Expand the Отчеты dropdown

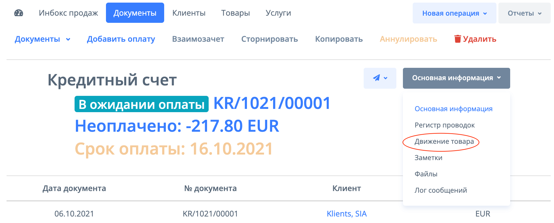click(x=524, y=13)
